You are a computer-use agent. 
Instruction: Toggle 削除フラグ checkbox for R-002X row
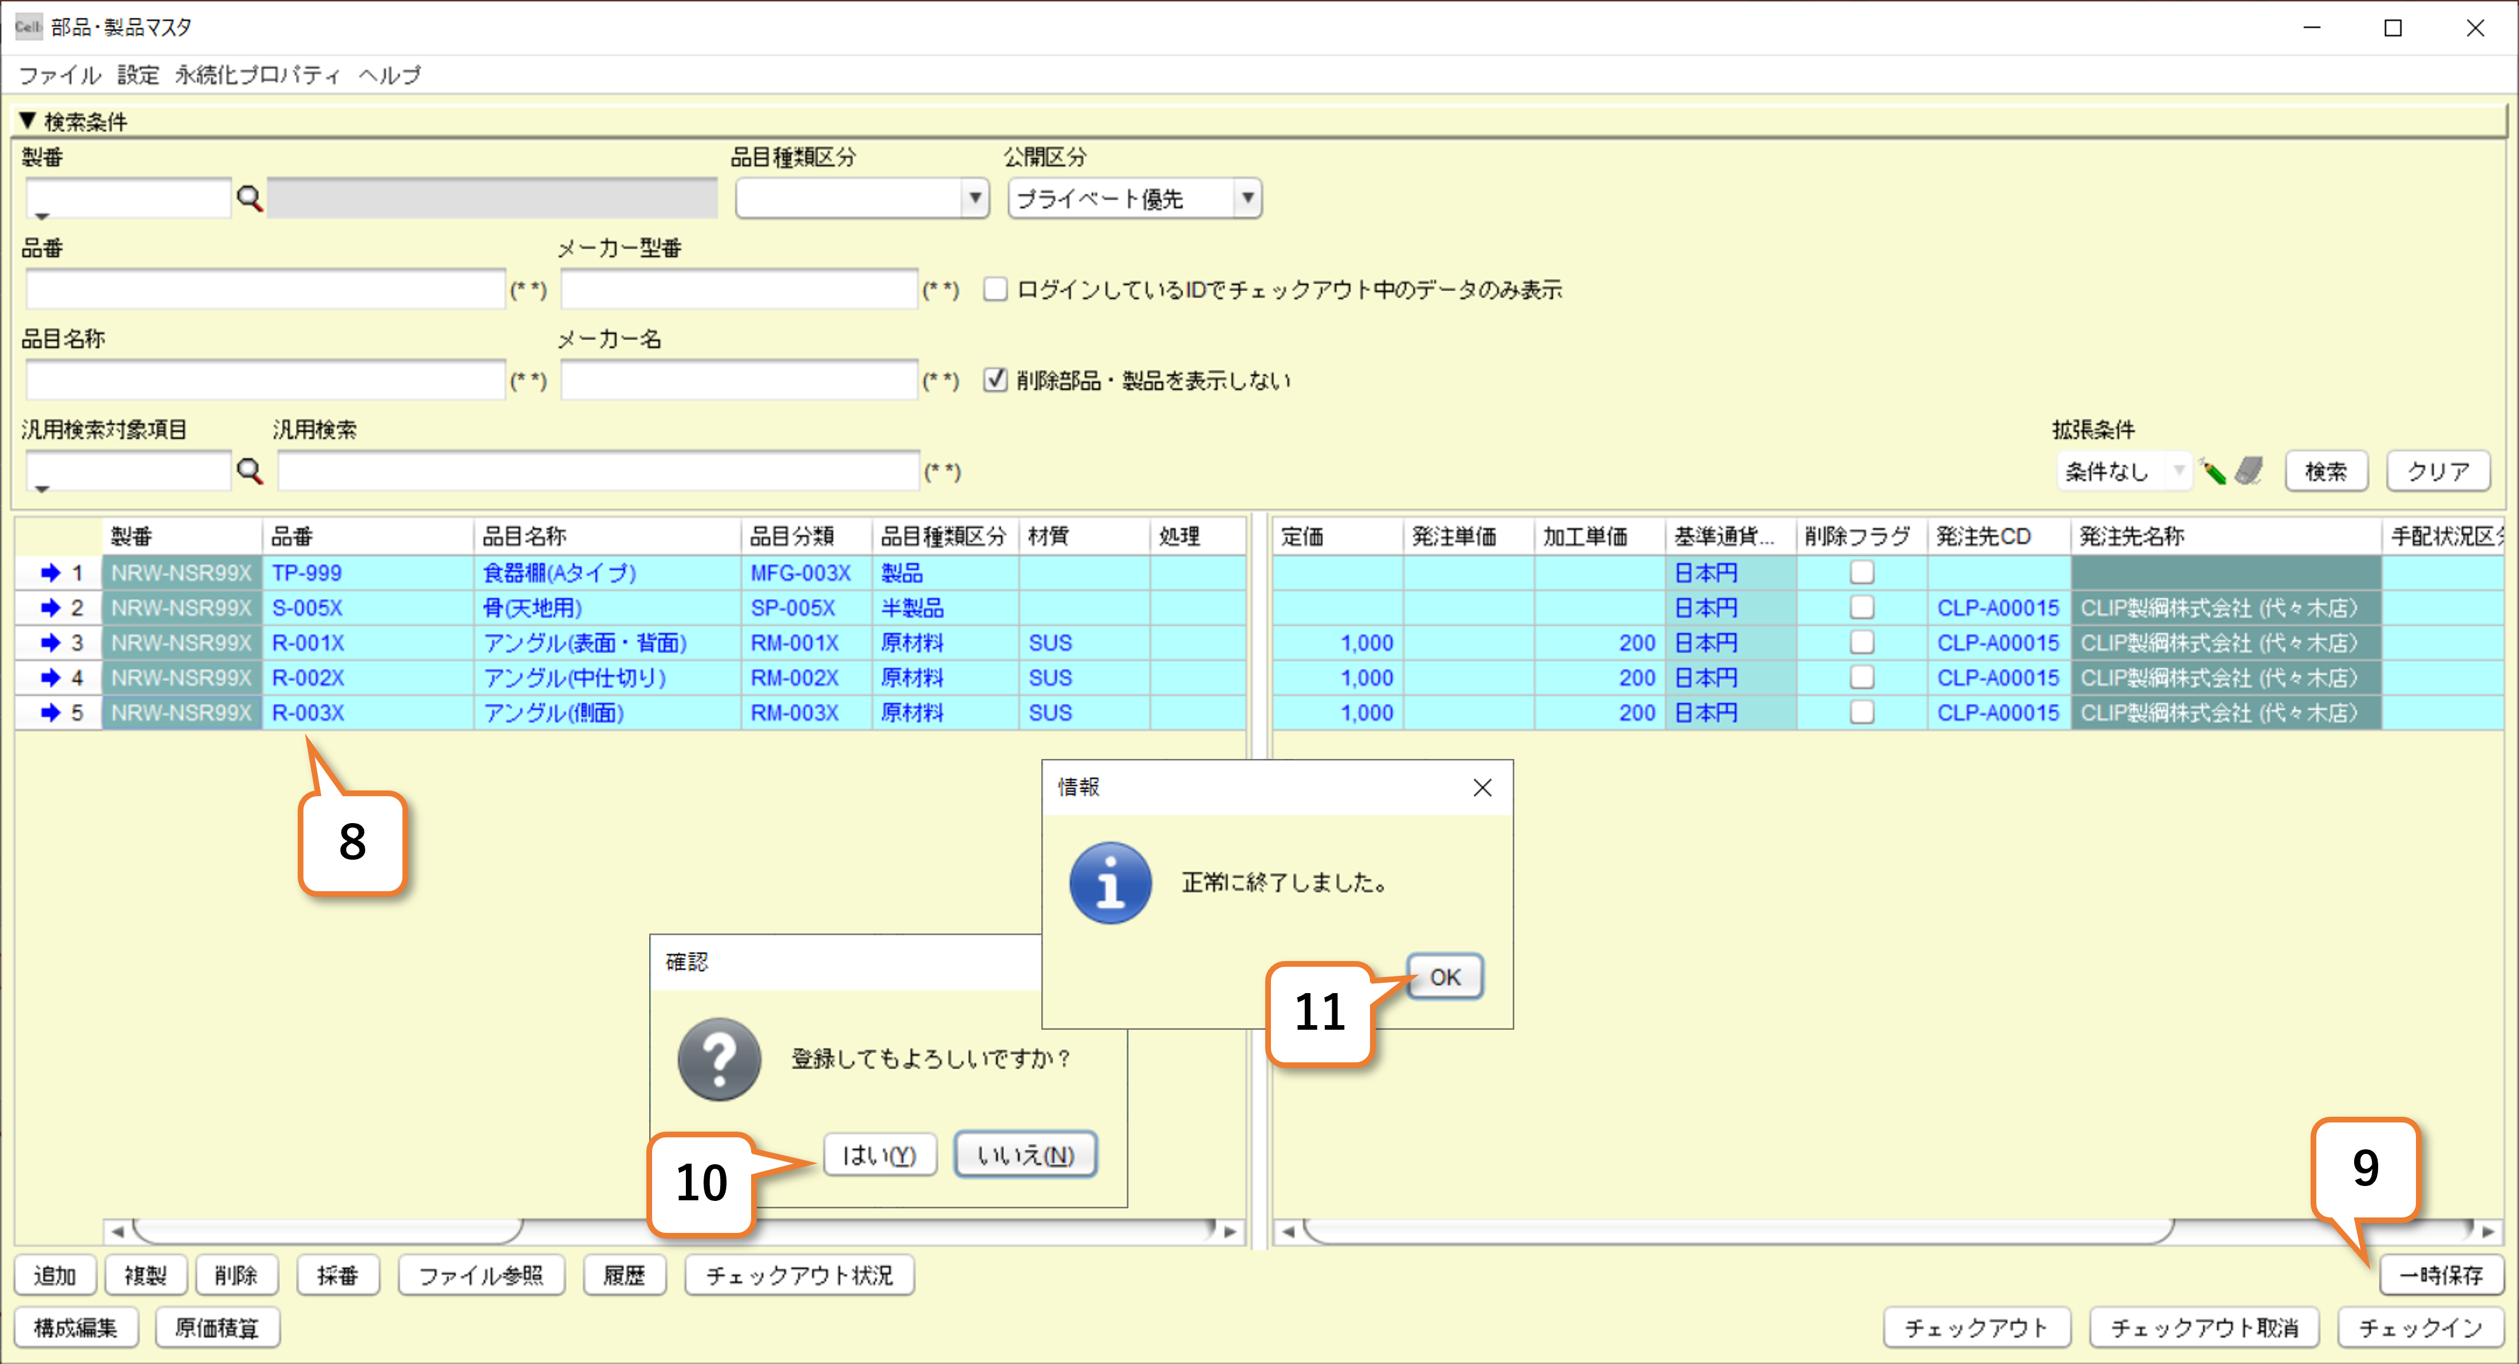1862,678
